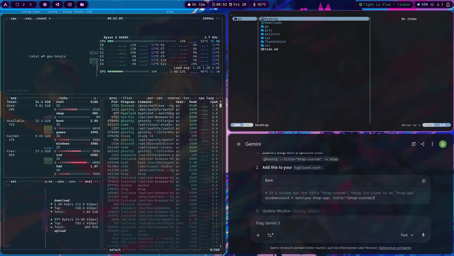Open the Arch launcher icon in Waybar
This screenshot has width=454, height=256.
(5, 5)
